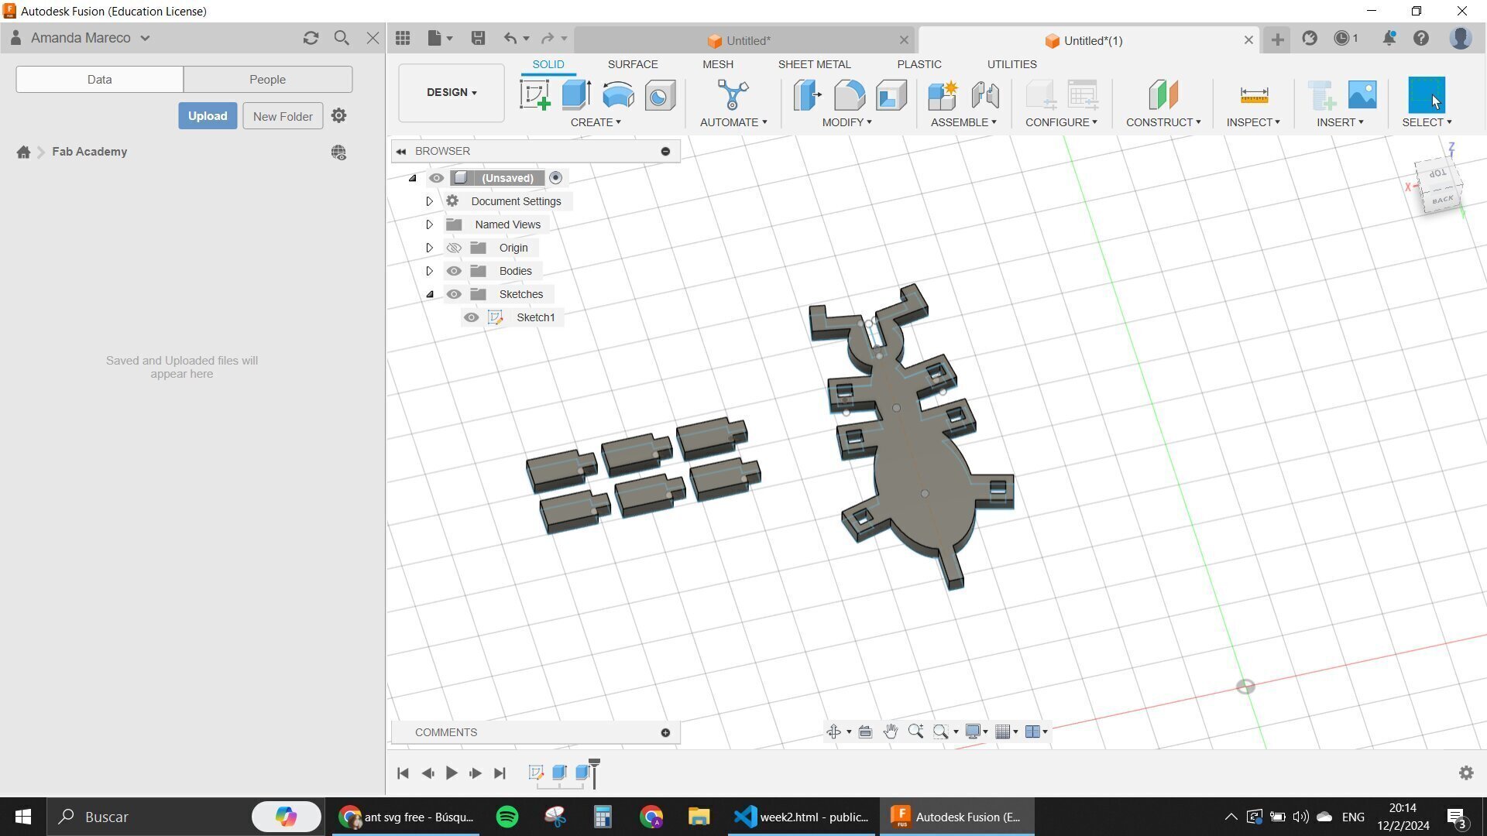Viewport: 1487px width, 836px height.
Task: Collapse the Browser panel
Action: tap(401, 151)
